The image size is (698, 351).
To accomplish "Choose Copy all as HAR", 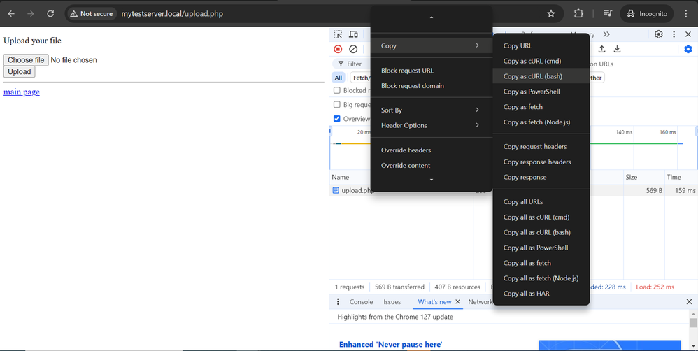I will (527, 294).
